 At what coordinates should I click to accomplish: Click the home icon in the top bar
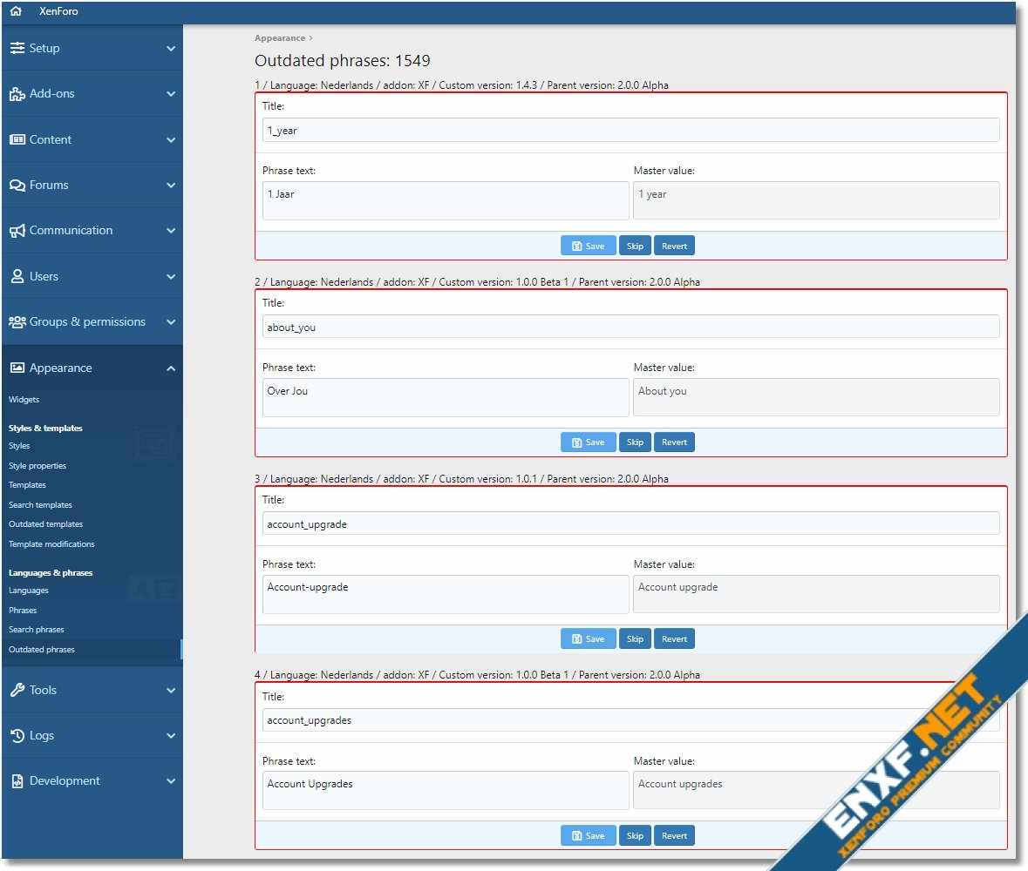pos(16,12)
